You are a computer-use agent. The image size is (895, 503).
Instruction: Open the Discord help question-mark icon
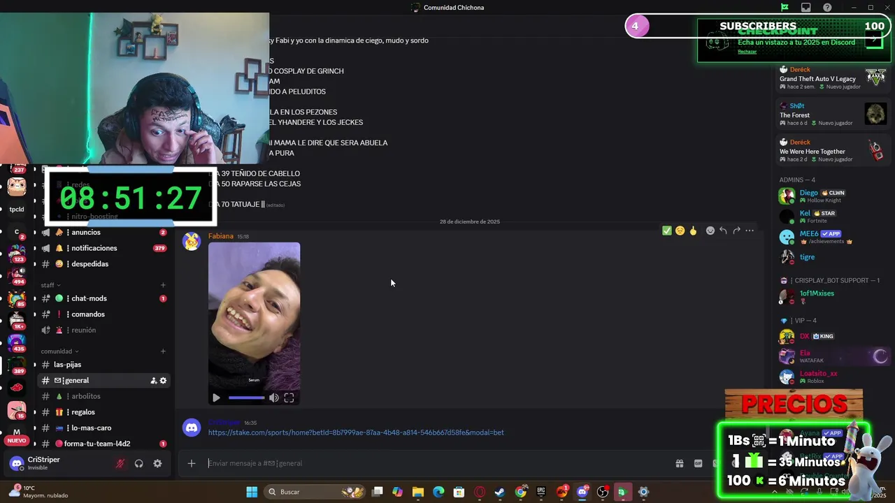[828, 8]
